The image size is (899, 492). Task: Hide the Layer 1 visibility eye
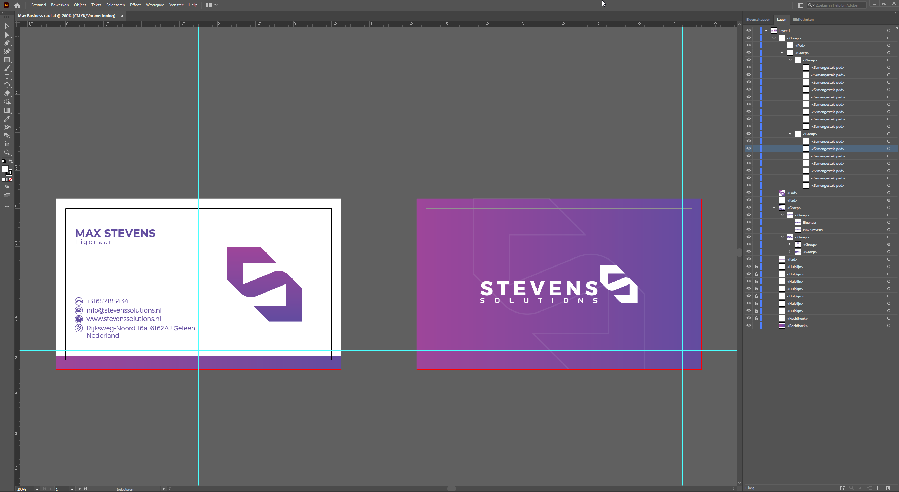click(749, 31)
